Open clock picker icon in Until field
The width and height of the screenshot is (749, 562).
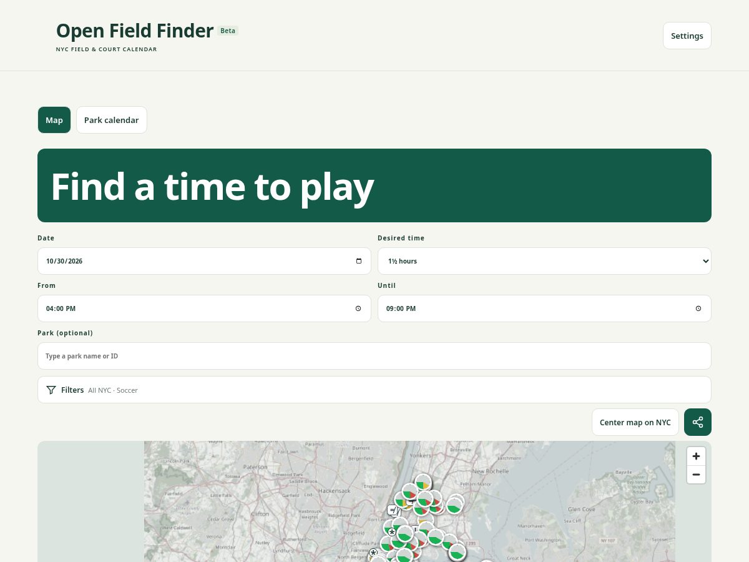(698, 308)
